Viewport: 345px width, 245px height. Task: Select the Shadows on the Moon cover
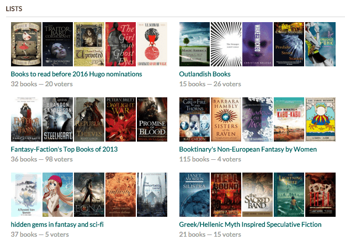257,119
